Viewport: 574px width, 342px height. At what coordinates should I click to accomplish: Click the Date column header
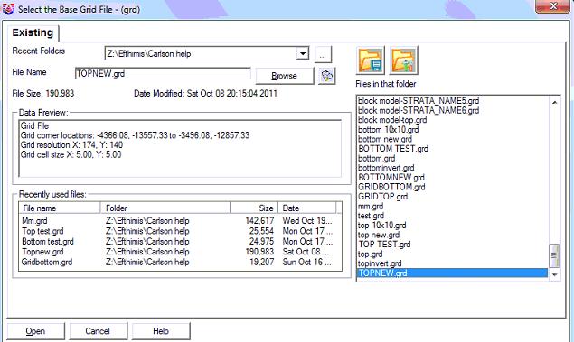(306, 208)
